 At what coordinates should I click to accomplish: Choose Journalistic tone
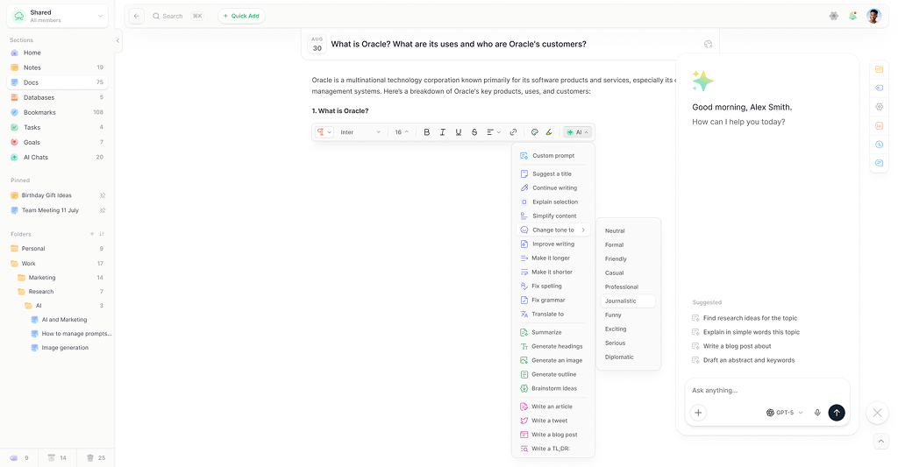point(628,301)
